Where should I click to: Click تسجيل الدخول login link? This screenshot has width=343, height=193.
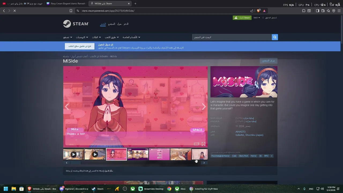(x=271, y=18)
